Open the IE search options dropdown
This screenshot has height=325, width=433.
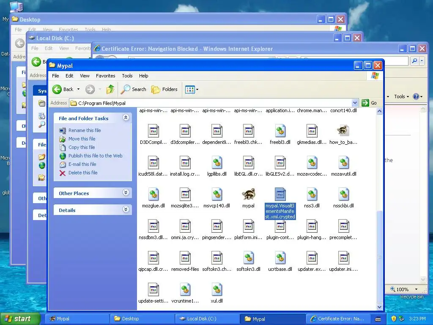pos(422,61)
